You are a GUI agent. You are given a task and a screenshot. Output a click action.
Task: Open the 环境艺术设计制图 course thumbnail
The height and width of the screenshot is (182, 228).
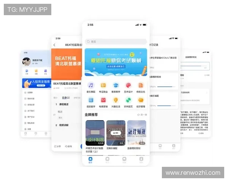95,133
